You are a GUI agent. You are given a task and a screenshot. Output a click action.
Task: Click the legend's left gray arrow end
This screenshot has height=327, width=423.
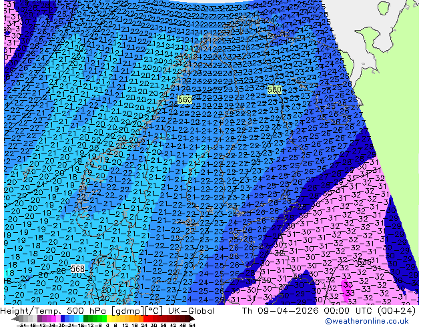15,318
